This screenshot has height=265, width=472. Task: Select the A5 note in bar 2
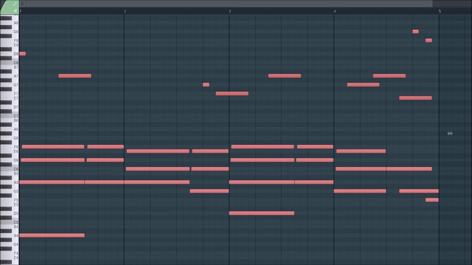[x=157, y=182]
